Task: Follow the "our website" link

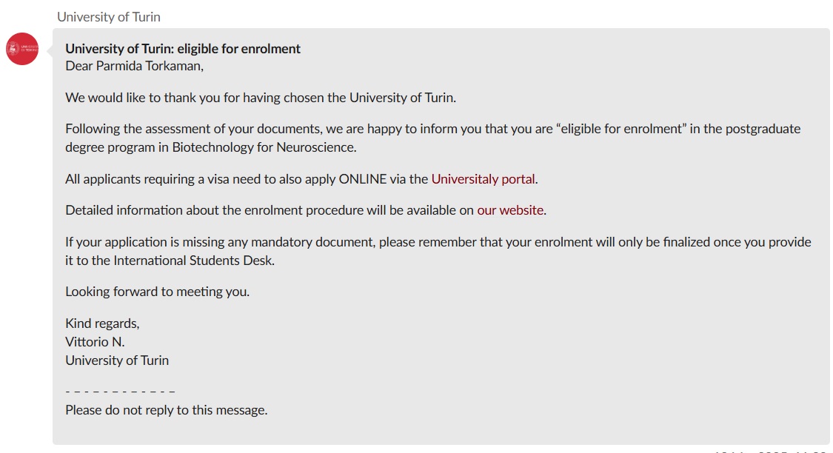Action: pos(510,210)
